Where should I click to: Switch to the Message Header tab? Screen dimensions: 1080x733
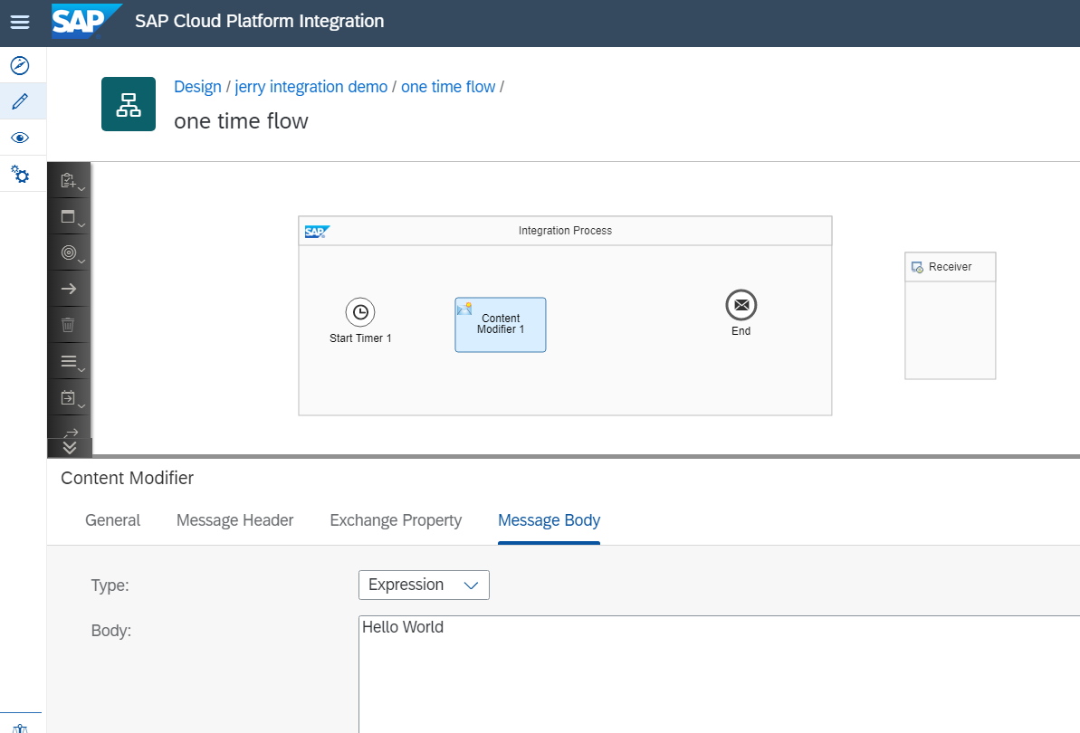(234, 520)
